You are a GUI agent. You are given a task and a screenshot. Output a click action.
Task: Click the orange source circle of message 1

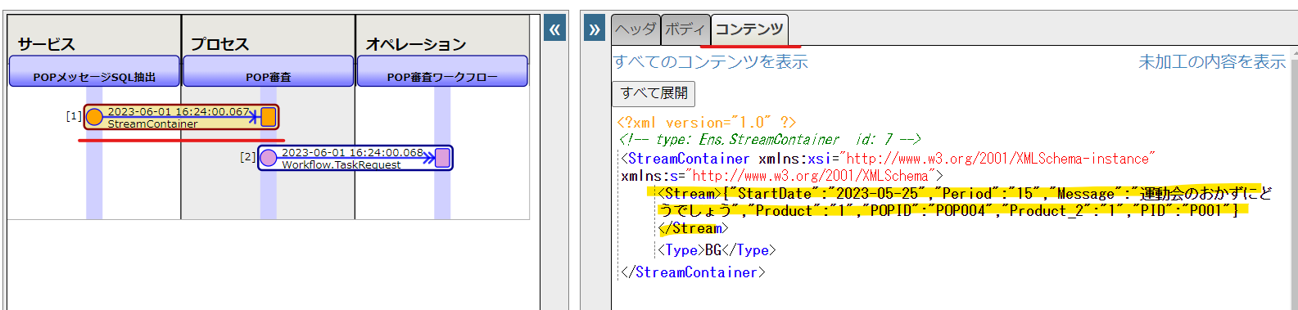94,117
